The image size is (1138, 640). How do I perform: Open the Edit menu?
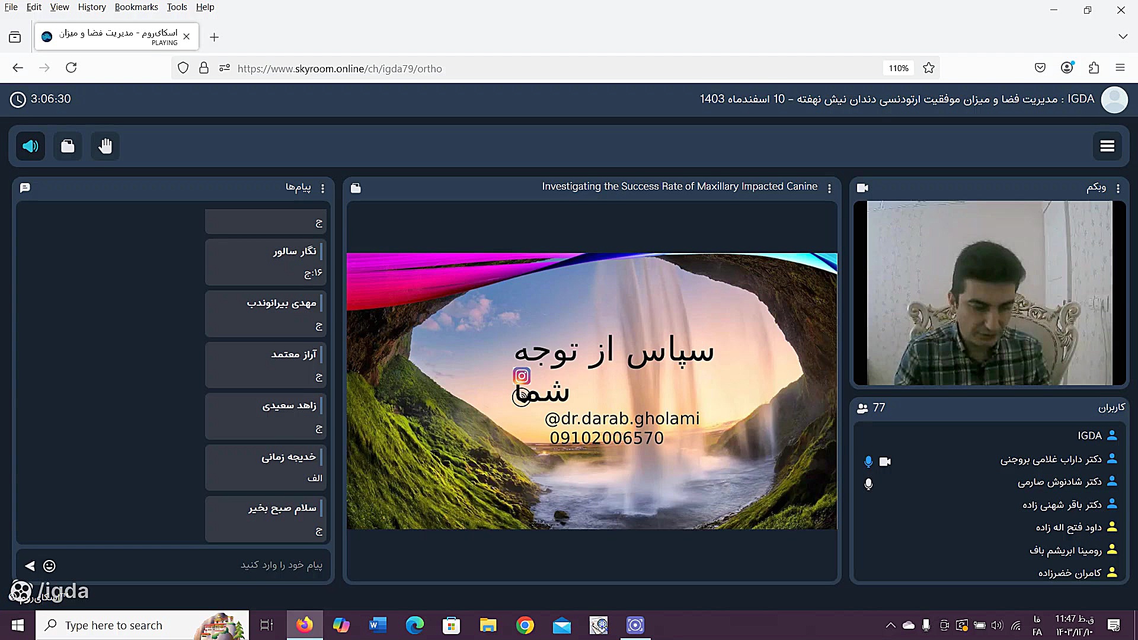[x=34, y=7]
